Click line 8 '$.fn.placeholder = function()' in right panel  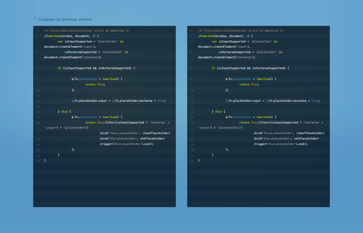point(251,79)
